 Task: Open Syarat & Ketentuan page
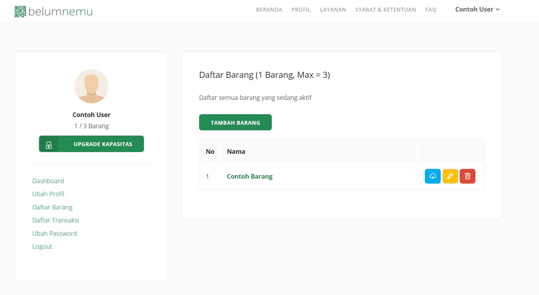pos(386,10)
